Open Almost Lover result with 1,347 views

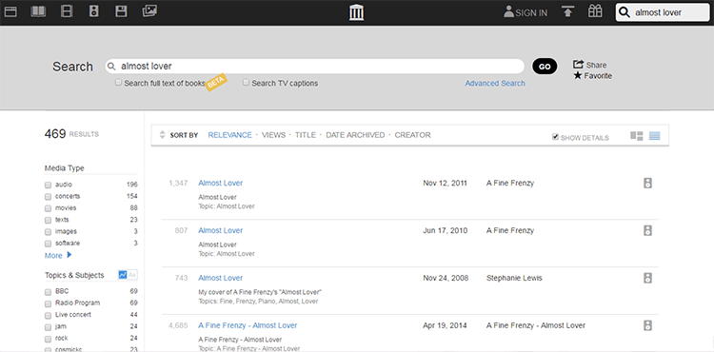[x=221, y=183]
